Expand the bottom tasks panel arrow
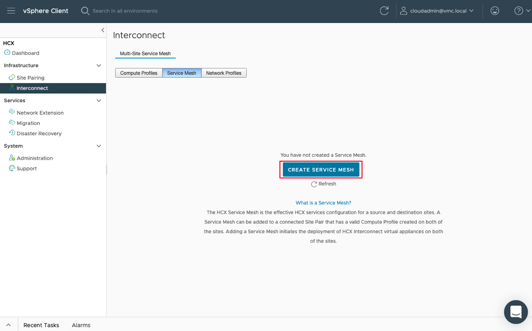This screenshot has height=331, width=532. click(x=9, y=325)
